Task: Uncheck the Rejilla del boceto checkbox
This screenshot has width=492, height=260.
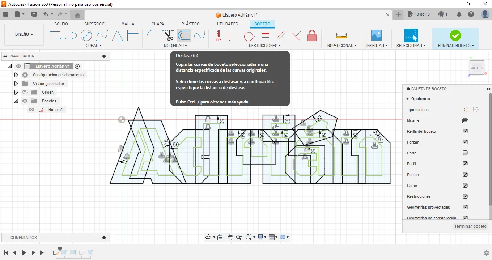Action: 465,131
